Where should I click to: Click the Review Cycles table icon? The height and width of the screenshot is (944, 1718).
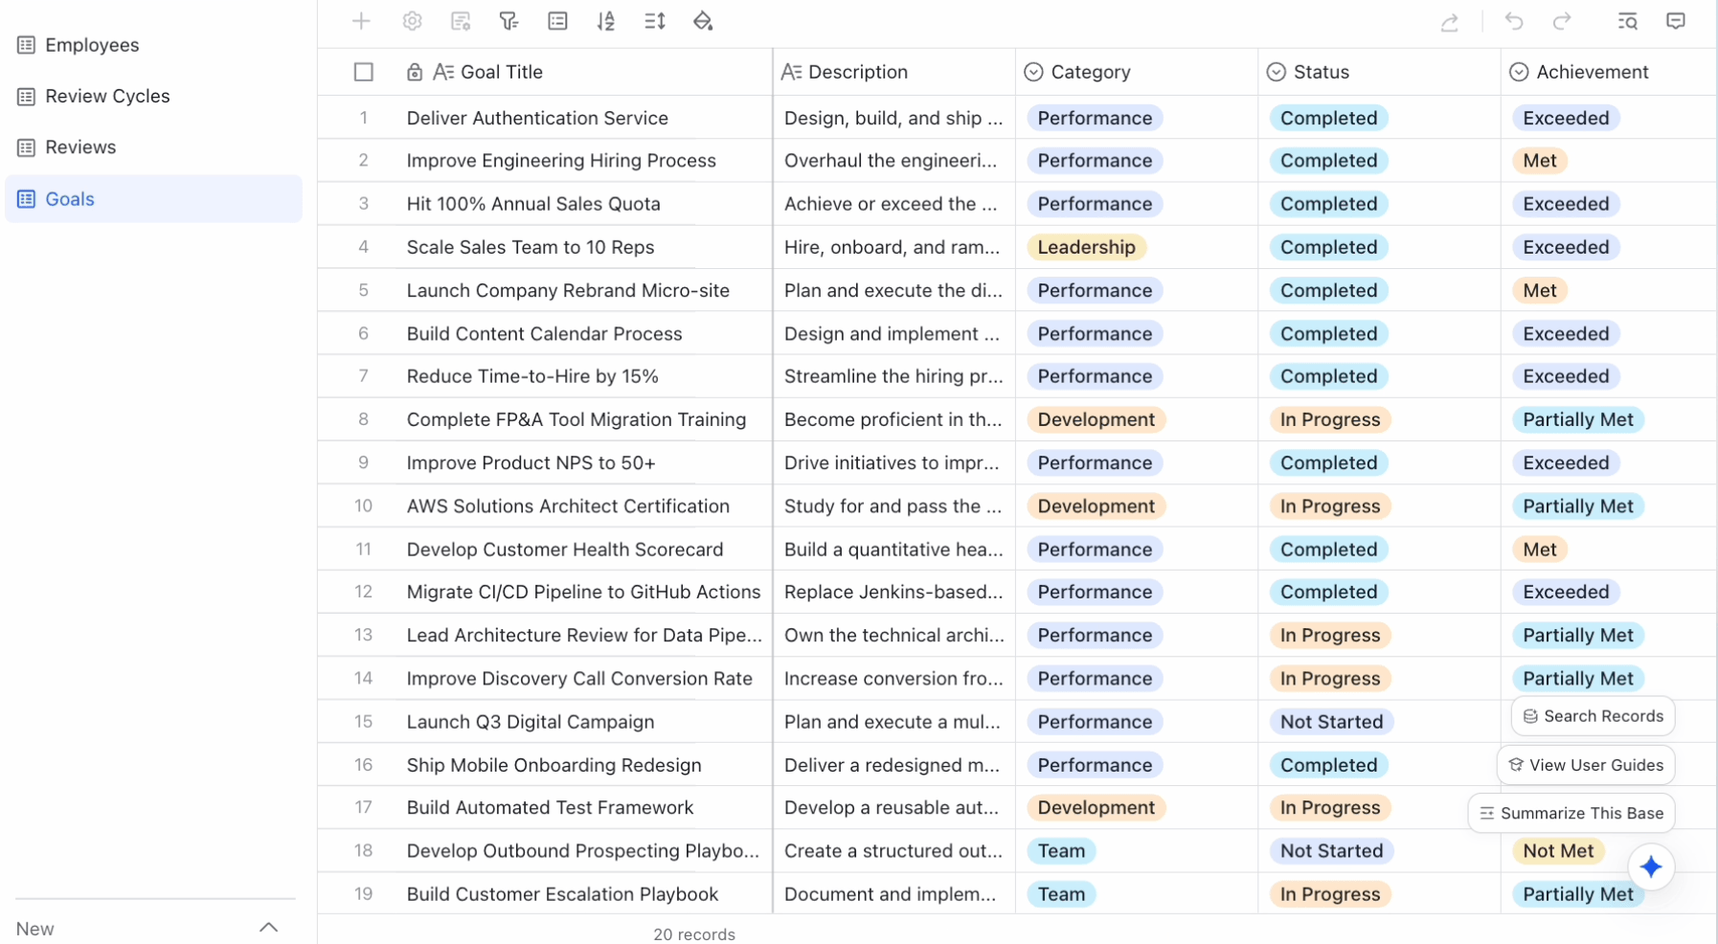click(x=27, y=97)
